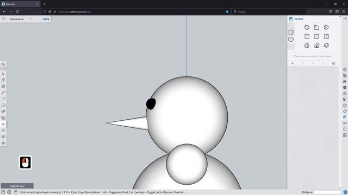Click the browser search field

(269, 12)
